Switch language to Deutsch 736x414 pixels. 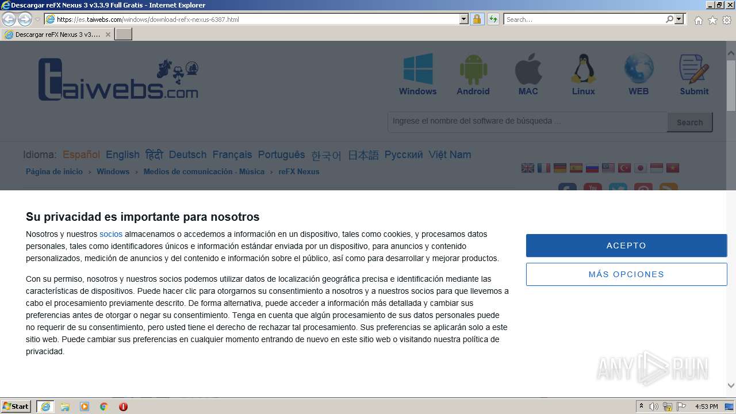[187, 155]
